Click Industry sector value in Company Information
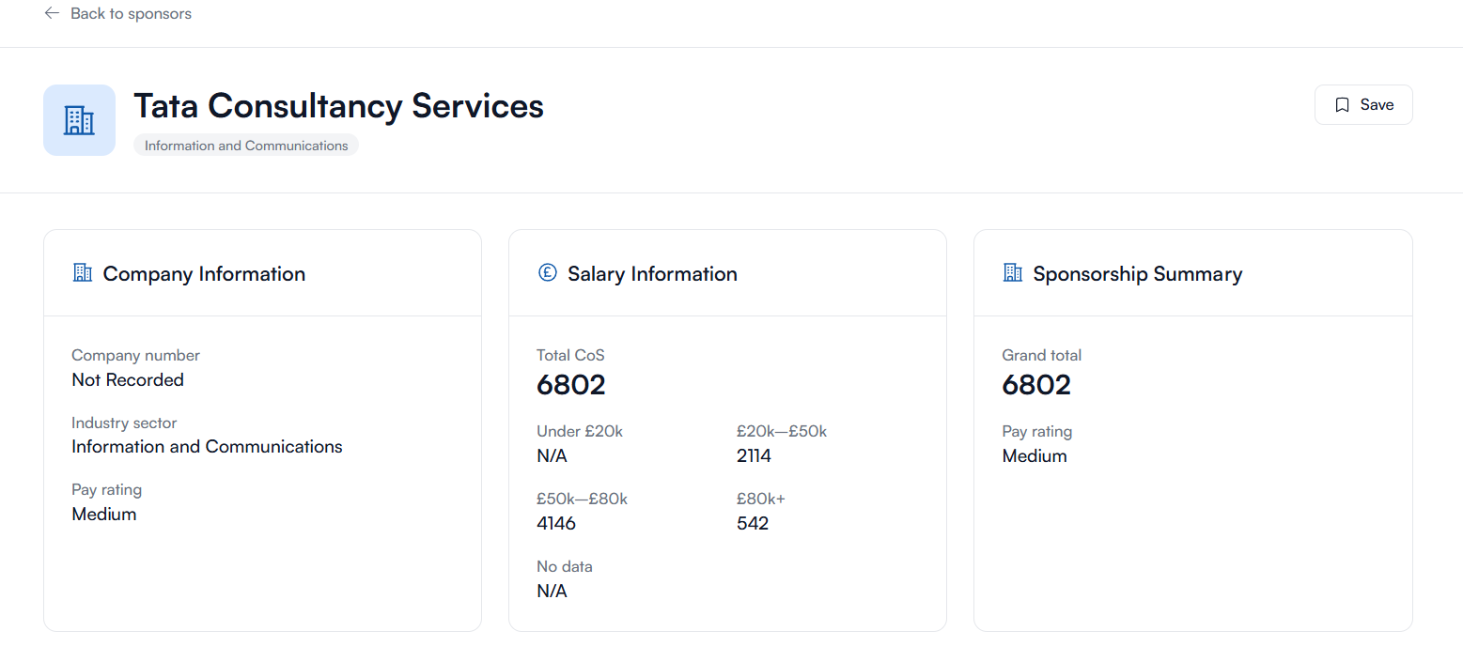 pyautogui.click(x=207, y=447)
